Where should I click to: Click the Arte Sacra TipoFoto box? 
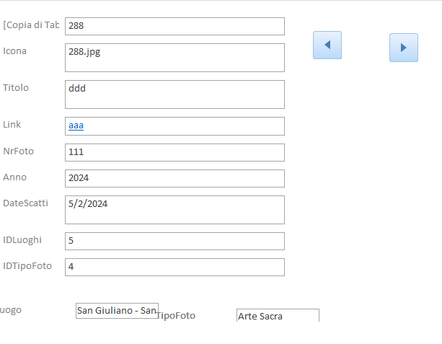pos(278,316)
